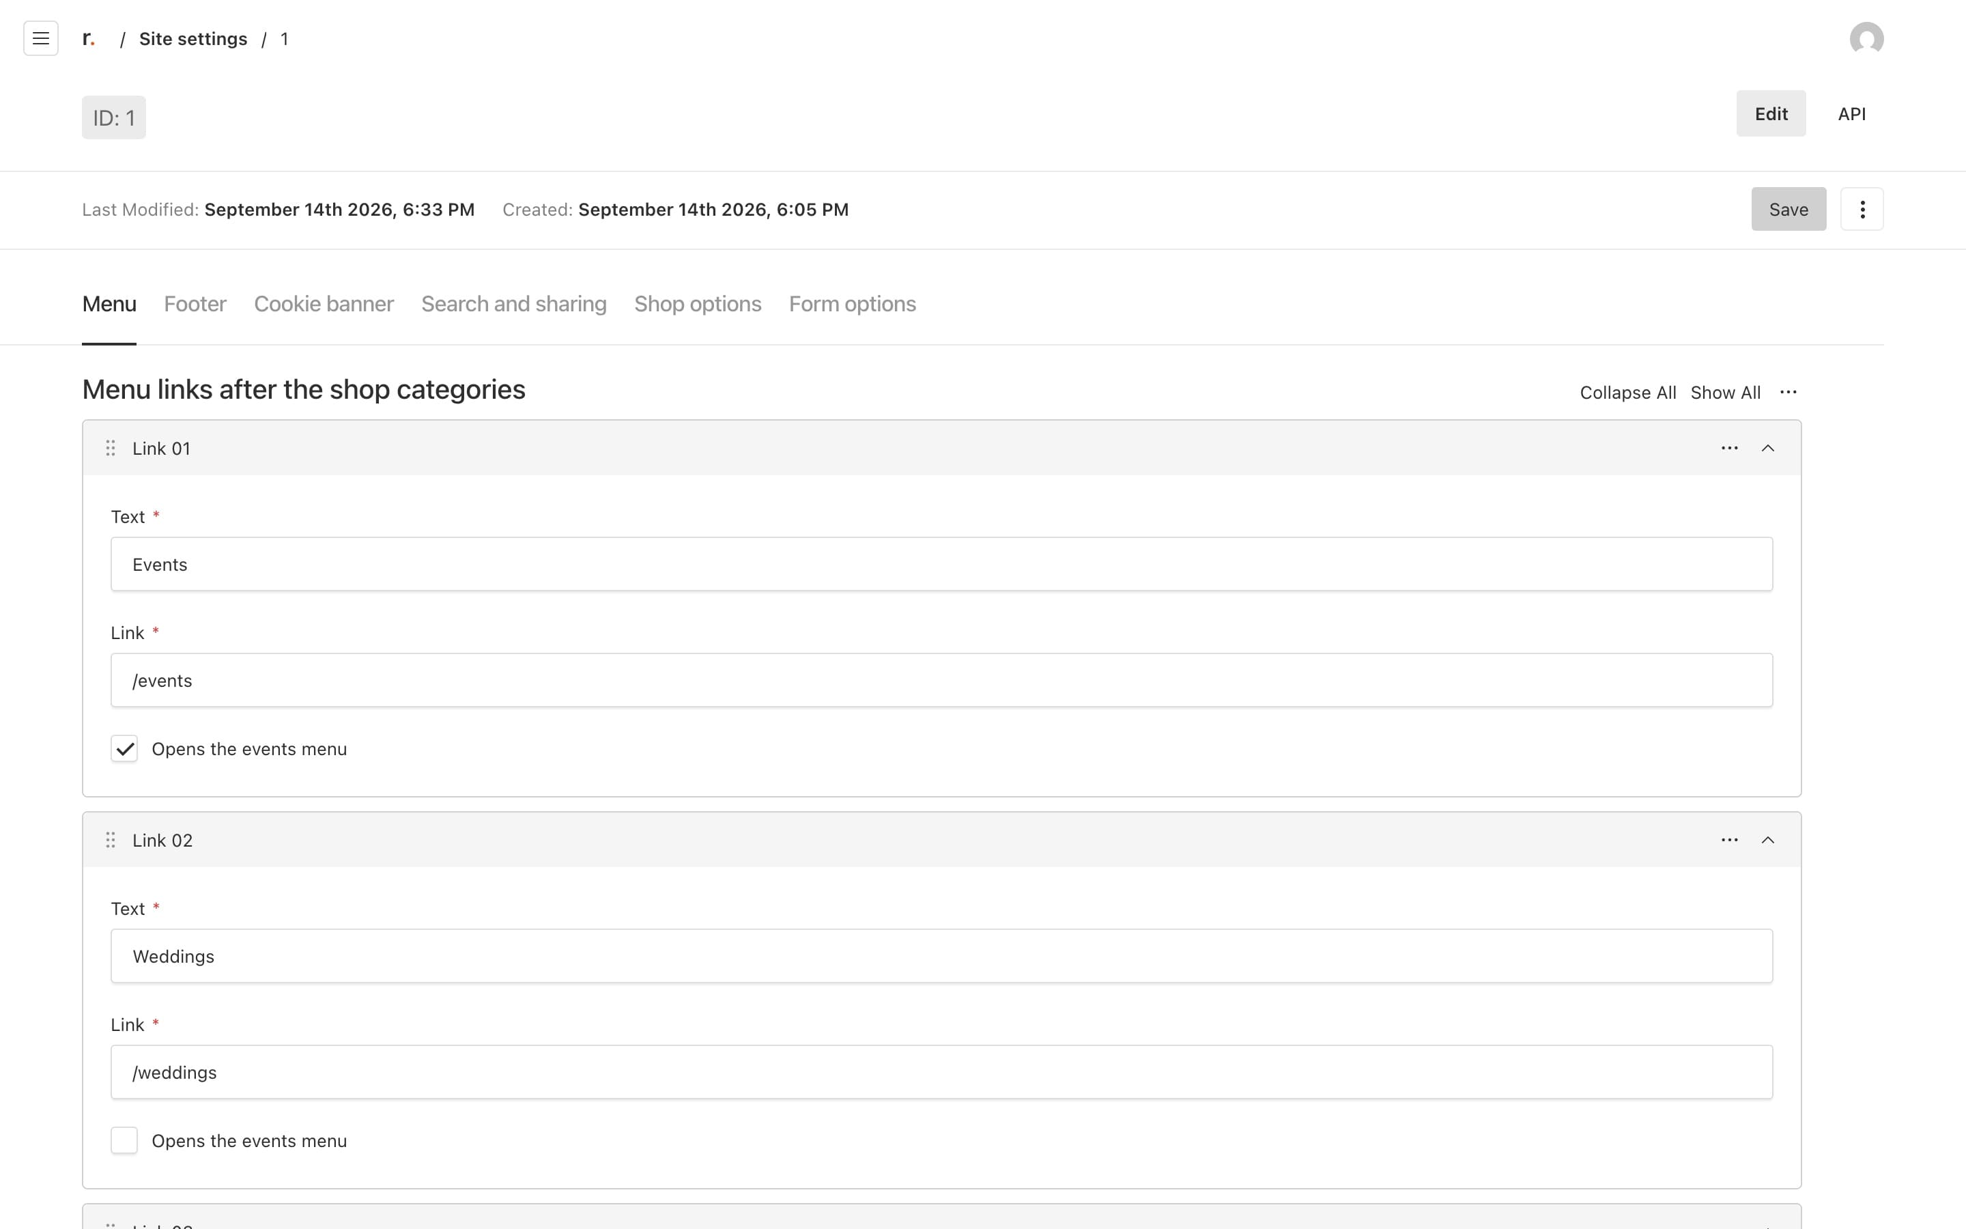Collapse the Link 02 block
Screen dimensions: 1966x1229
coord(1768,840)
